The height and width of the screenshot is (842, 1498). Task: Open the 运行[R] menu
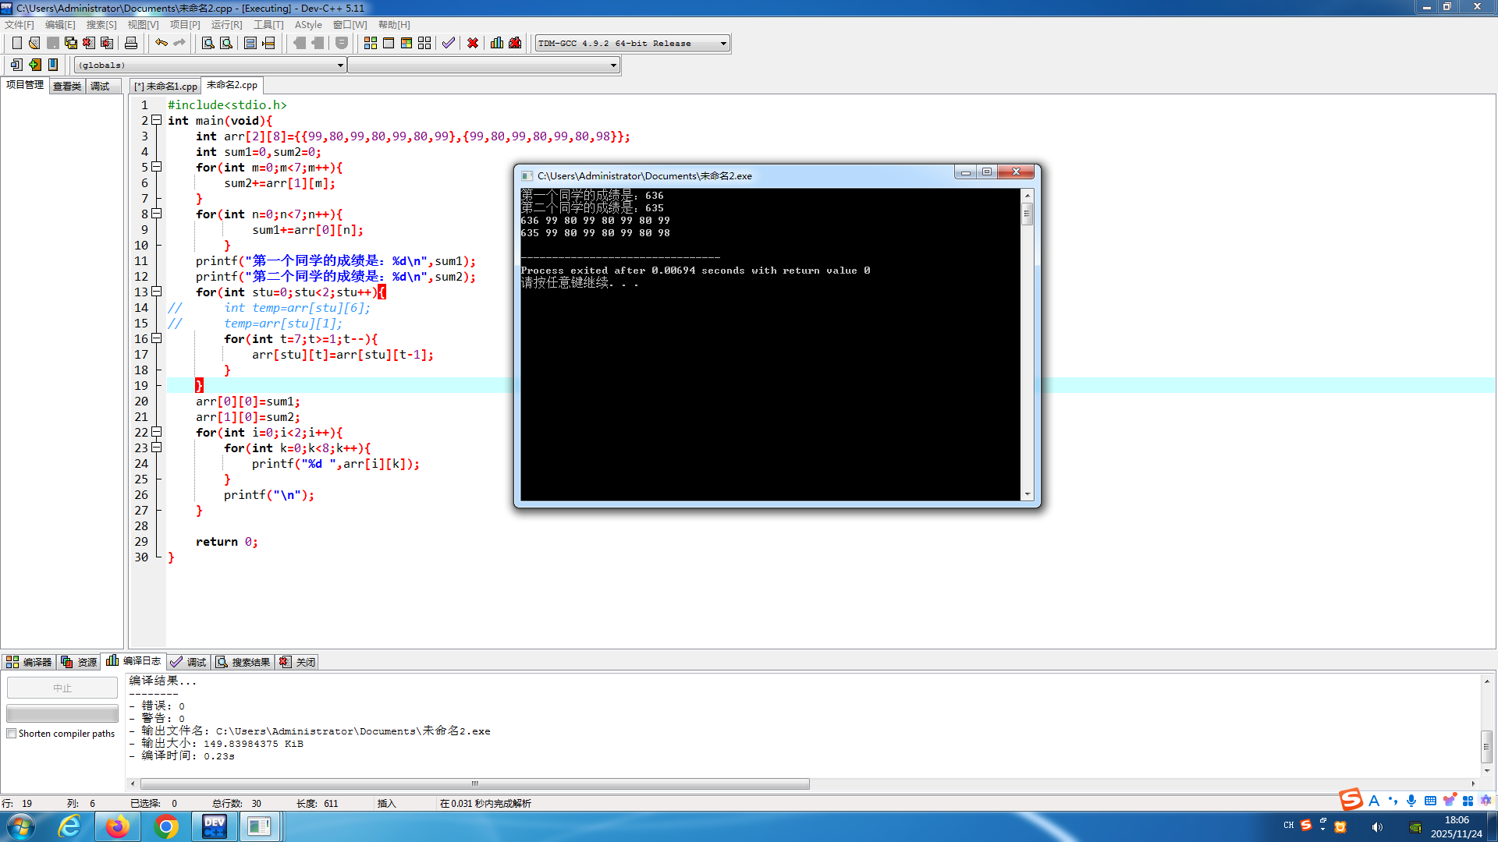[x=226, y=25]
